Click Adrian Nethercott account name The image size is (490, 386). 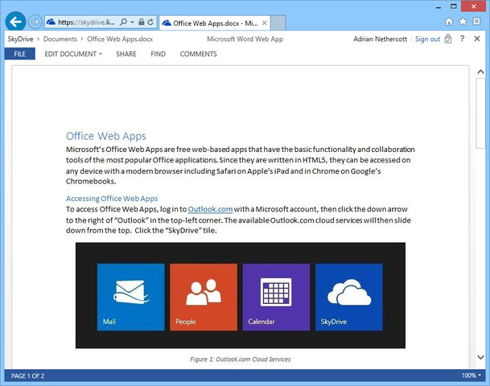380,39
